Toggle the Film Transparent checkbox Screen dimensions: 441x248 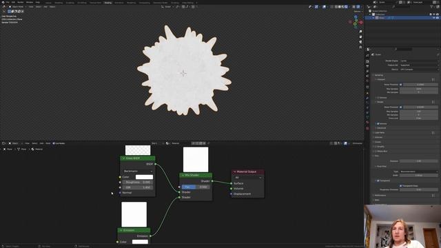[378, 180]
